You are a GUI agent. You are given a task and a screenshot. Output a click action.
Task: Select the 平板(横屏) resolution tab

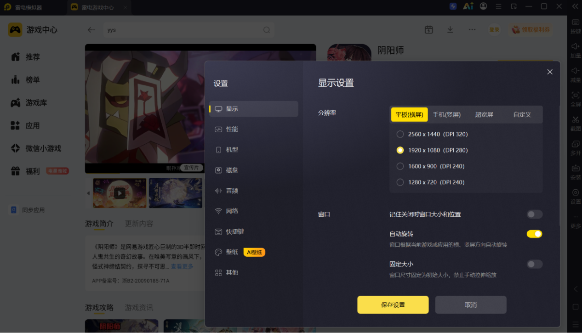coord(409,114)
